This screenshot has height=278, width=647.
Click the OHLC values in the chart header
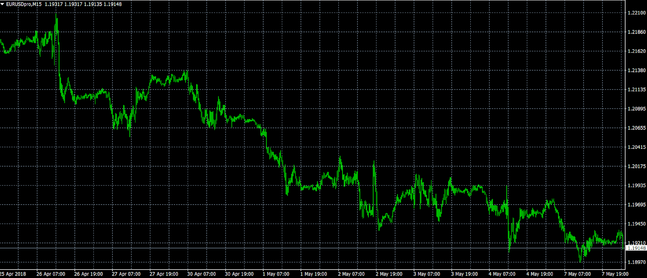[x=83, y=4]
